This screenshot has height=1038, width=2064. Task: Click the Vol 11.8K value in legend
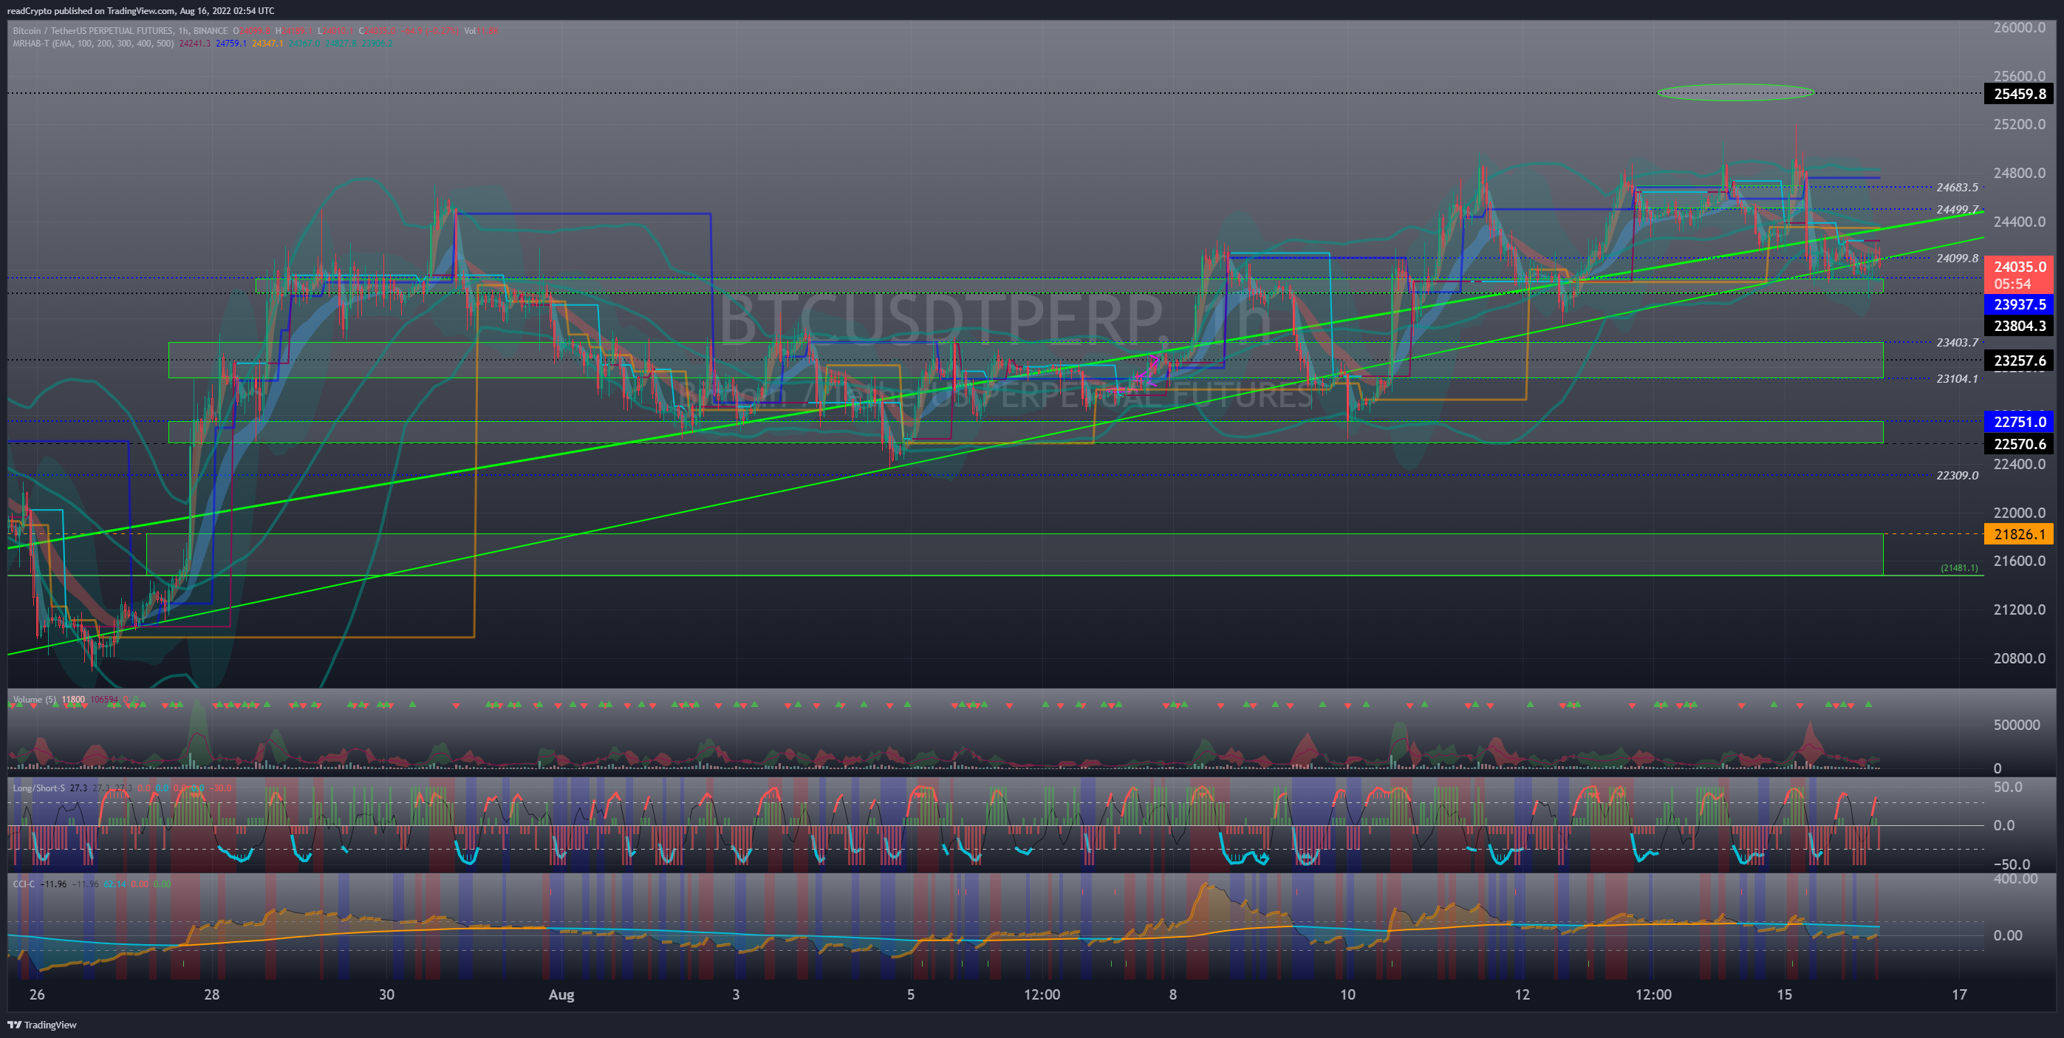click(482, 31)
